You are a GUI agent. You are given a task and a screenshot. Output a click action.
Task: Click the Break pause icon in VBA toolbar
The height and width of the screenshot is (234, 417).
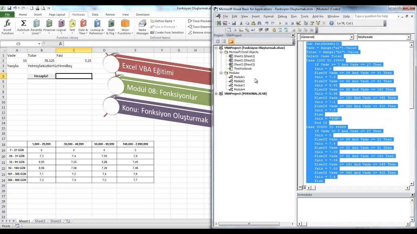point(286,23)
